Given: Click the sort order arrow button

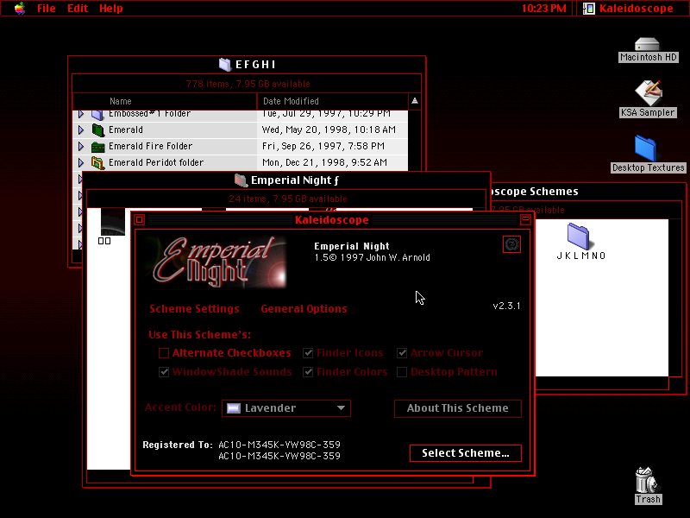Looking at the screenshot, I should tap(415, 101).
